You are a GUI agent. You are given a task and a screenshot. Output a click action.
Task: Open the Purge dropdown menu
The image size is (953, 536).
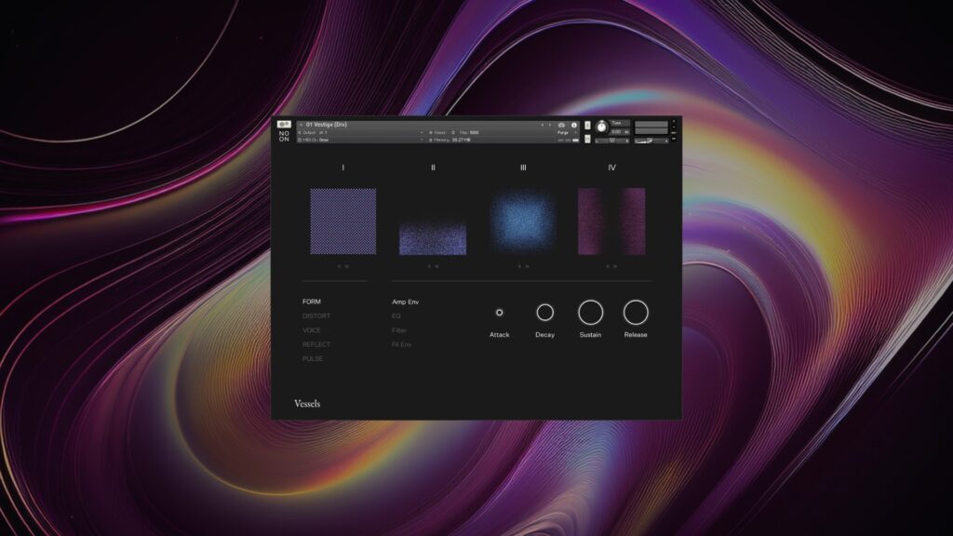pos(566,133)
